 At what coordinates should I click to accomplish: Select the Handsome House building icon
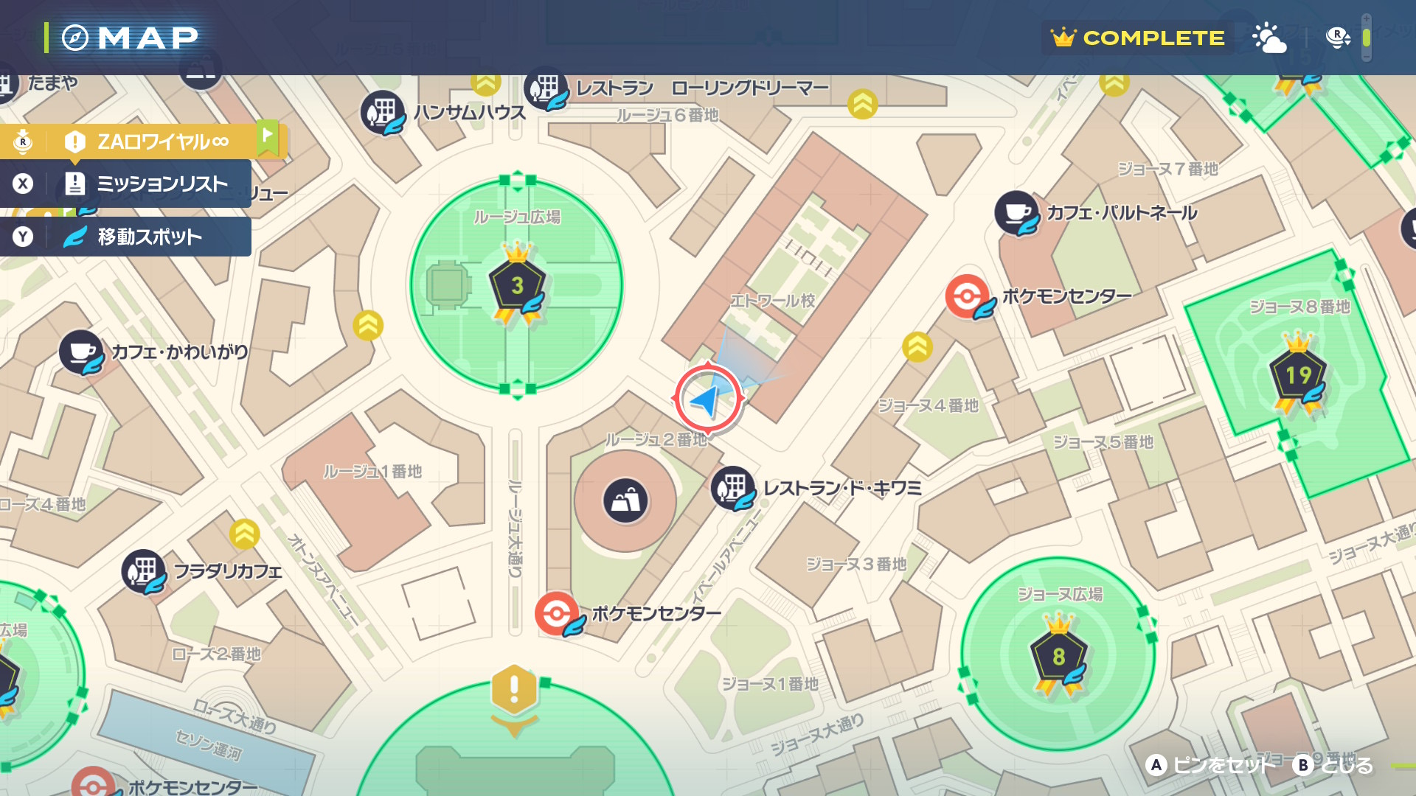[382, 113]
